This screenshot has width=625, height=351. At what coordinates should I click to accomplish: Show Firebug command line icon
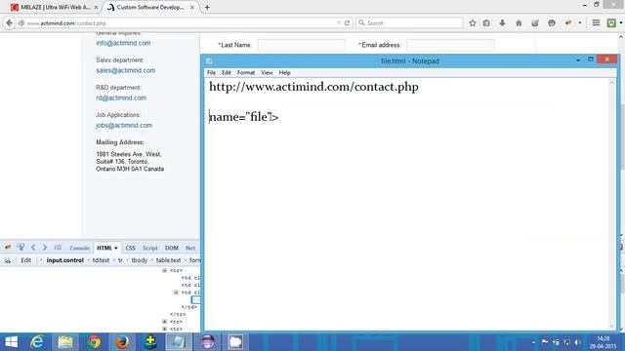tap(58, 248)
